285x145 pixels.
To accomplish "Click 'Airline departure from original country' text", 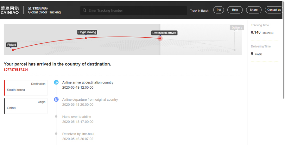I will (90, 100).
